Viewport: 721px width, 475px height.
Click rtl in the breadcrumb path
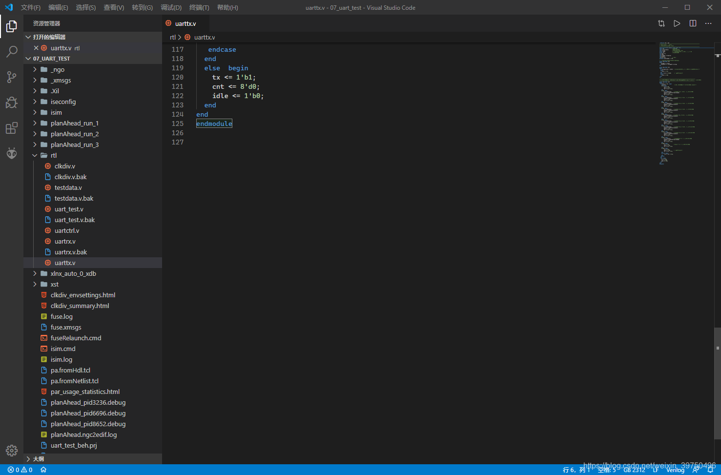pos(172,37)
